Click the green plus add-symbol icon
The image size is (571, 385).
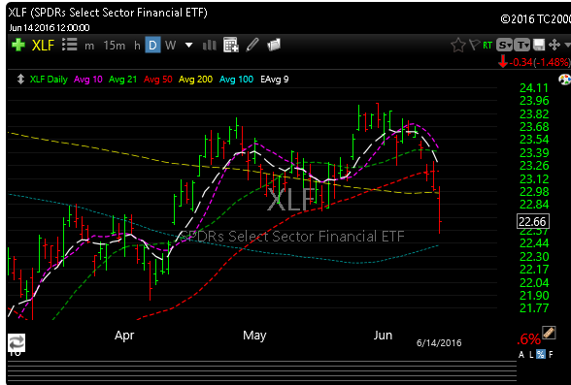click(18, 45)
